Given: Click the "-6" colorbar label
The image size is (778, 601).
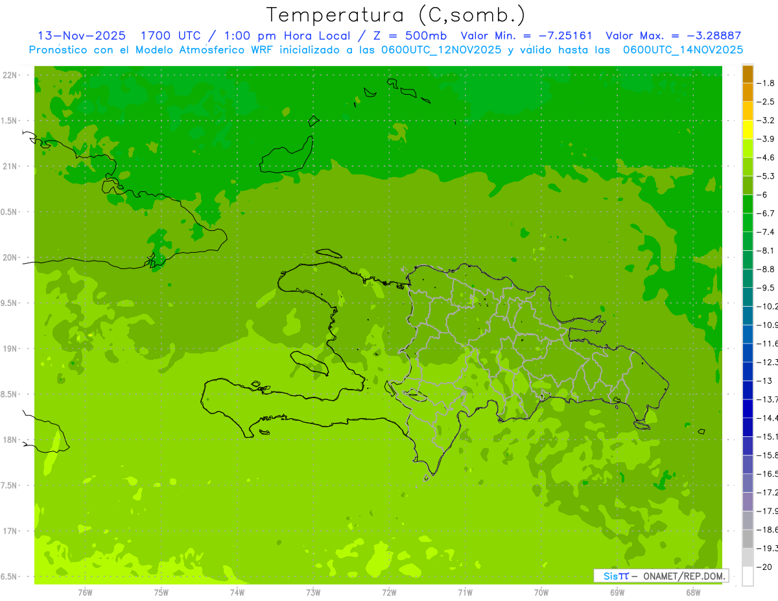Looking at the screenshot, I should [x=761, y=195].
